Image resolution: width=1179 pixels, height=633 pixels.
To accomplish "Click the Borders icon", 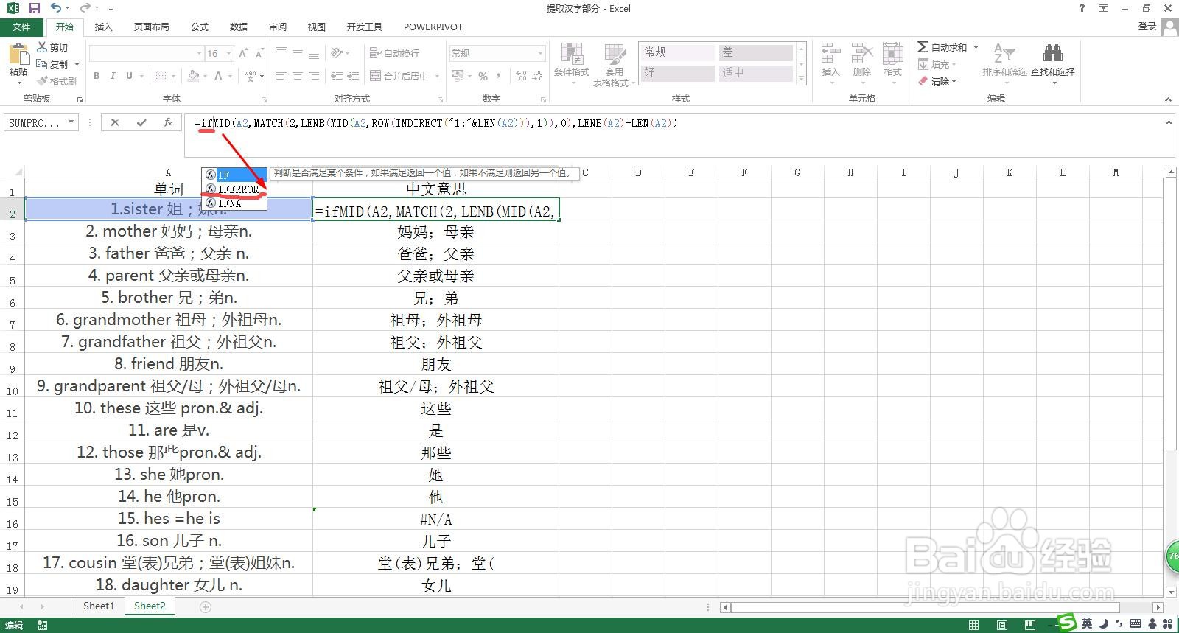I will click(x=161, y=76).
